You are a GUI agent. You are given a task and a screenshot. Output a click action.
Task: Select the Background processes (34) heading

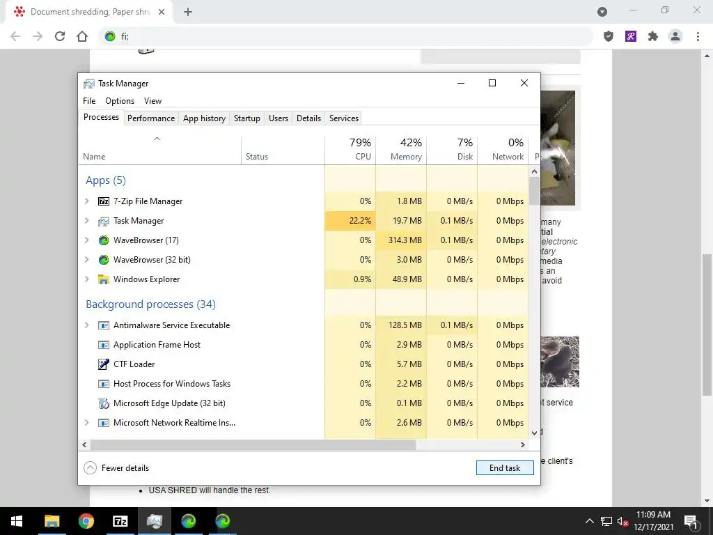pyautogui.click(x=150, y=304)
